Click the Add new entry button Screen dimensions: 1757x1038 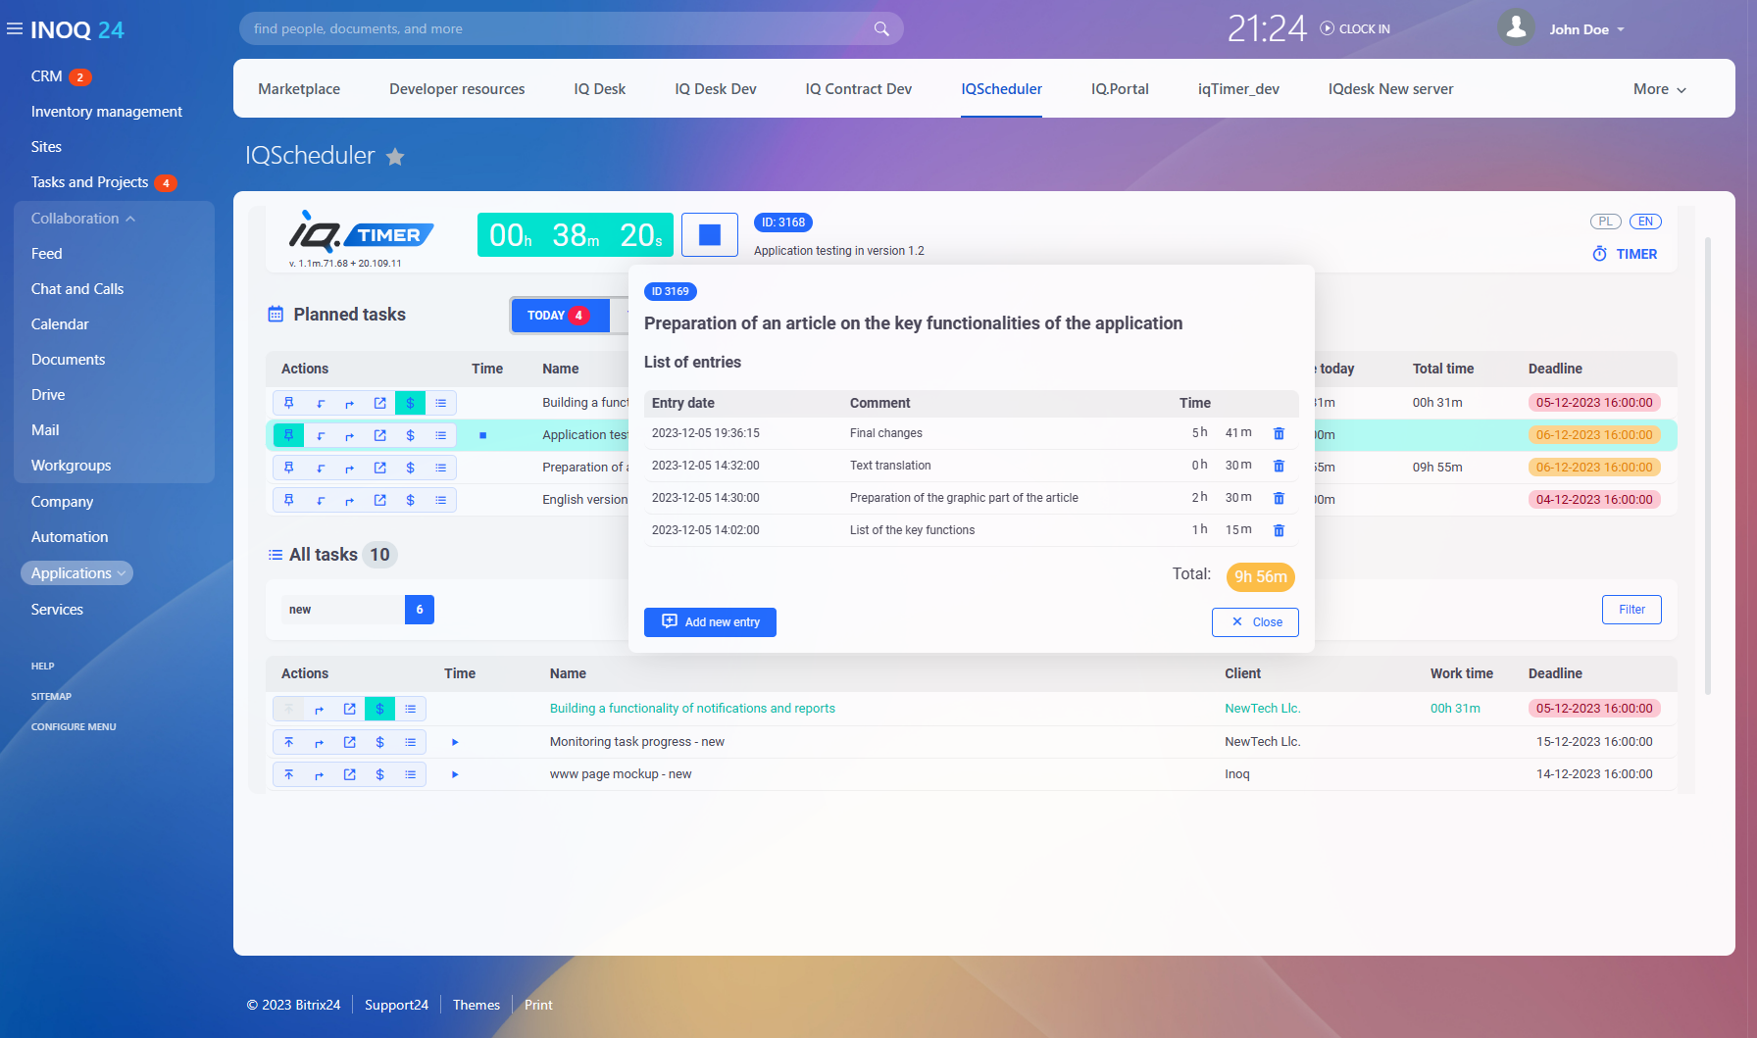710,622
